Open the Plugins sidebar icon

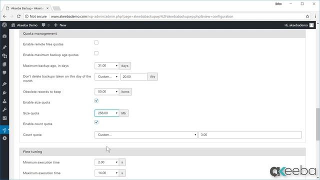[x=4, y=92]
